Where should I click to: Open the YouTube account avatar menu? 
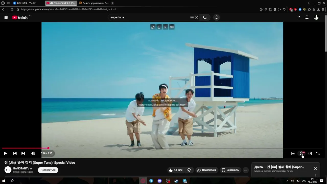(x=316, y=17)
